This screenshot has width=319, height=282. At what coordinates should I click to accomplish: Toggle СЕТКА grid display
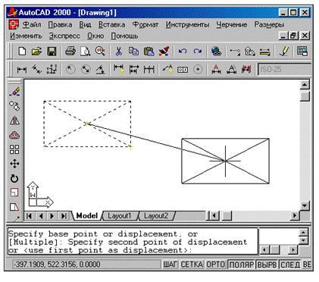coord(192,265)
